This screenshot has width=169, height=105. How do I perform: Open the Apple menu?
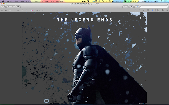pyautogui.click(x=3, y=1)
